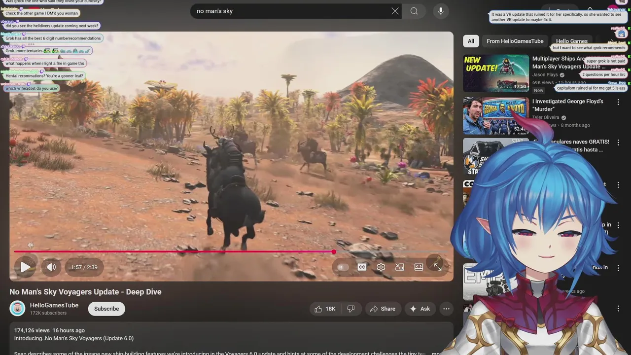This screenshot has width=631, height=355.
Task: Open the George Floyd video thumbnail
Action: click(496, 116)
